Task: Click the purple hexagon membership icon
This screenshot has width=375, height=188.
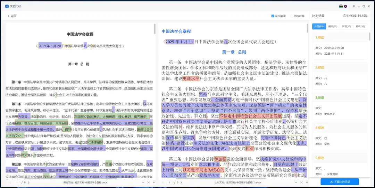Action: [345, 6]
